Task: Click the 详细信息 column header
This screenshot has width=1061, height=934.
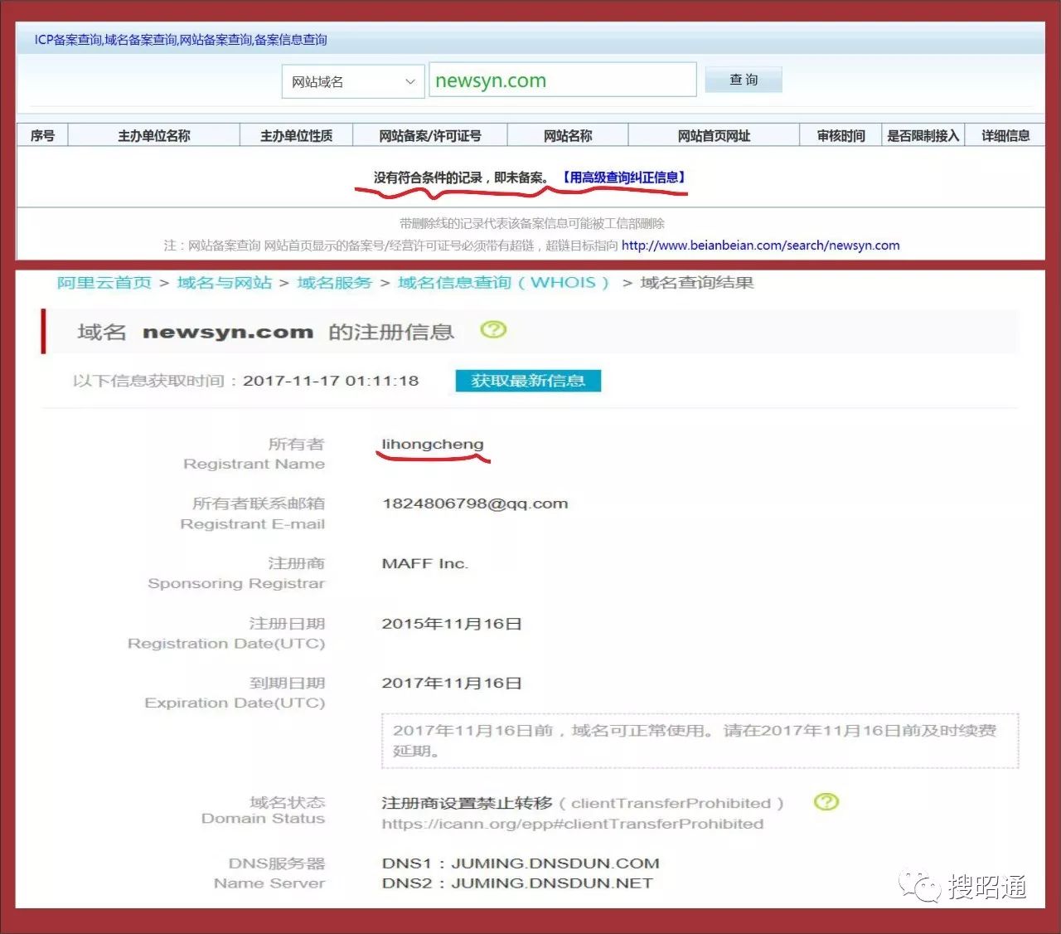Action: tap(1005, 136)
